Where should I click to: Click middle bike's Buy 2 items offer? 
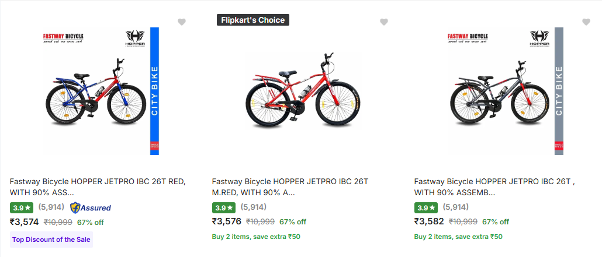pos(256,237)
